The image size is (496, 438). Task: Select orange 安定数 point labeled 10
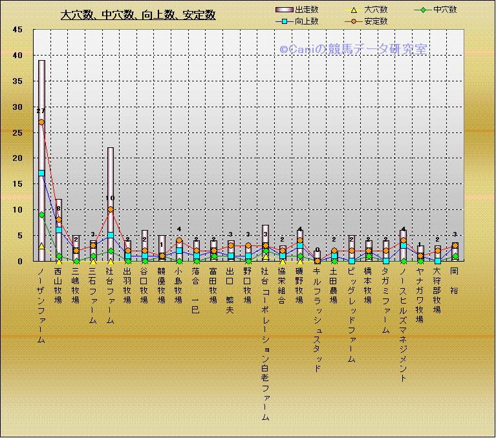111,209
